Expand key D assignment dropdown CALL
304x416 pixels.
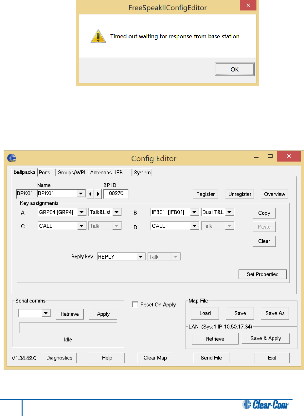(195, 226)
